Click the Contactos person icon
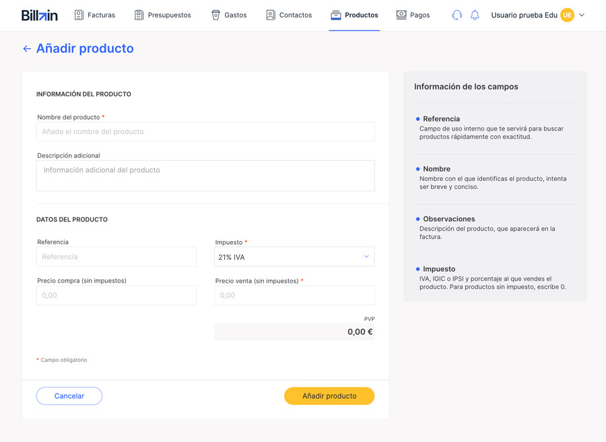Screen dimensions: 606x442 point(271,15)
